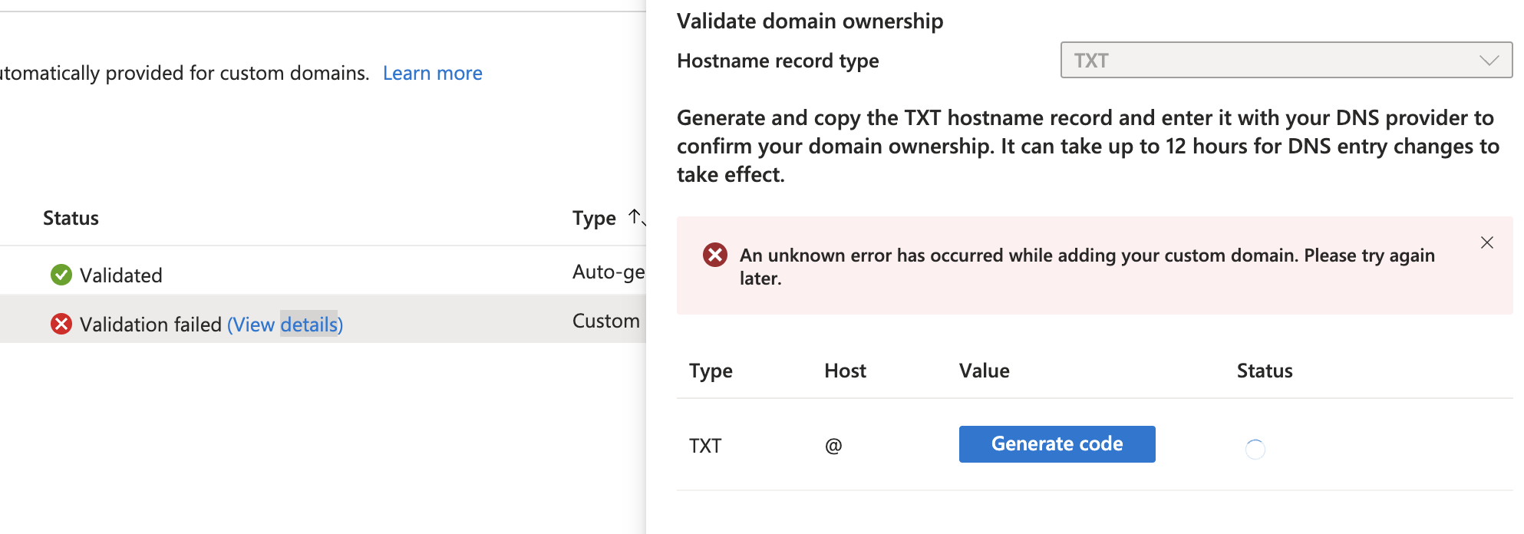Click the Status header in domains list
The height and width of the screenshot is (534, 1524).
(x=71, y=219)
